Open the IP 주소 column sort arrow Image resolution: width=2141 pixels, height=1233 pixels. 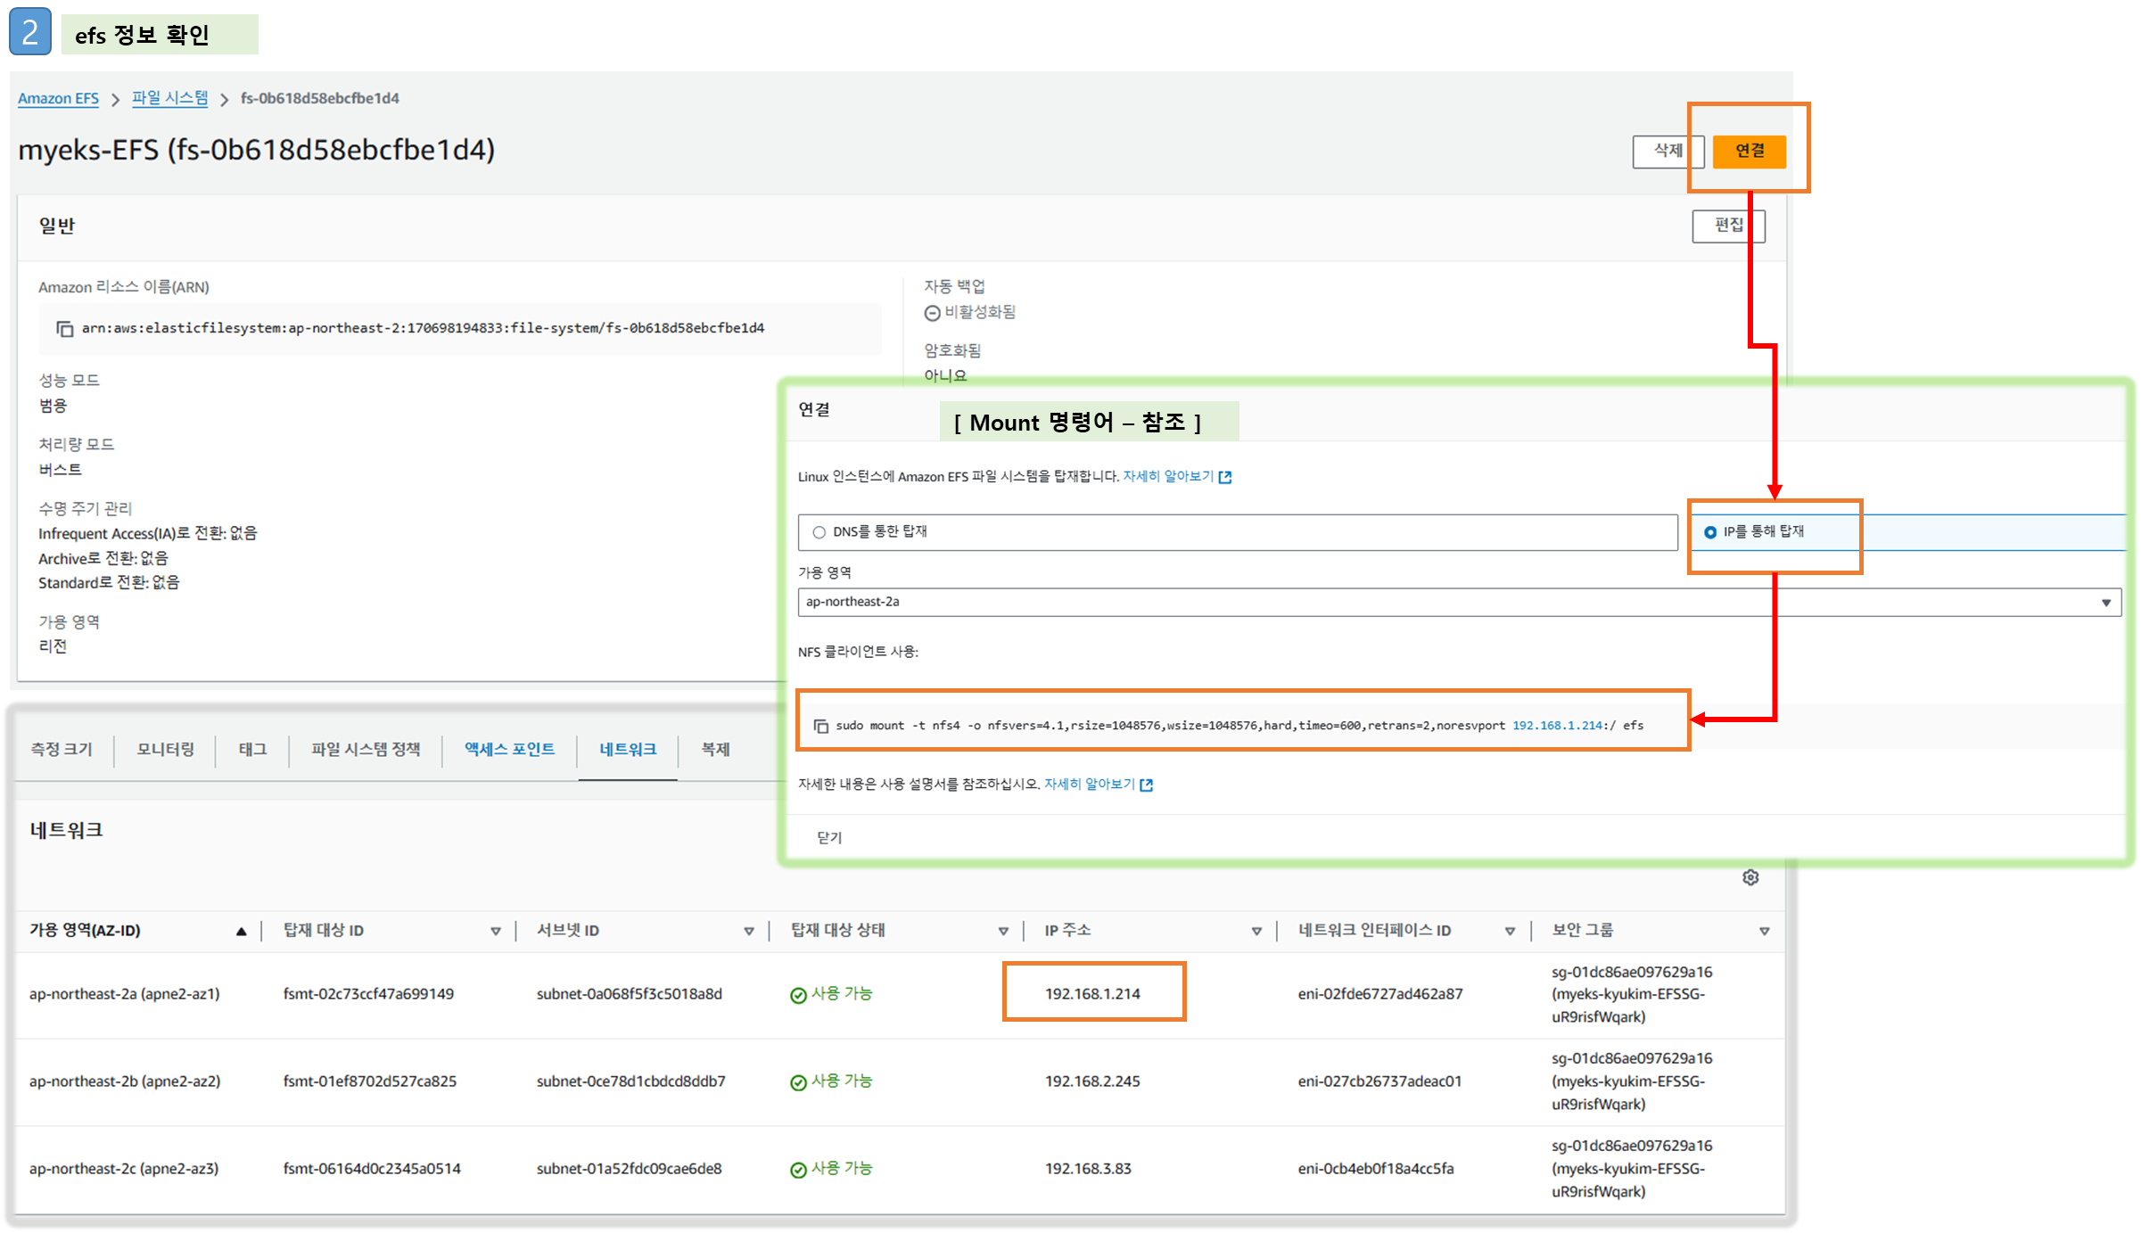1256,932
